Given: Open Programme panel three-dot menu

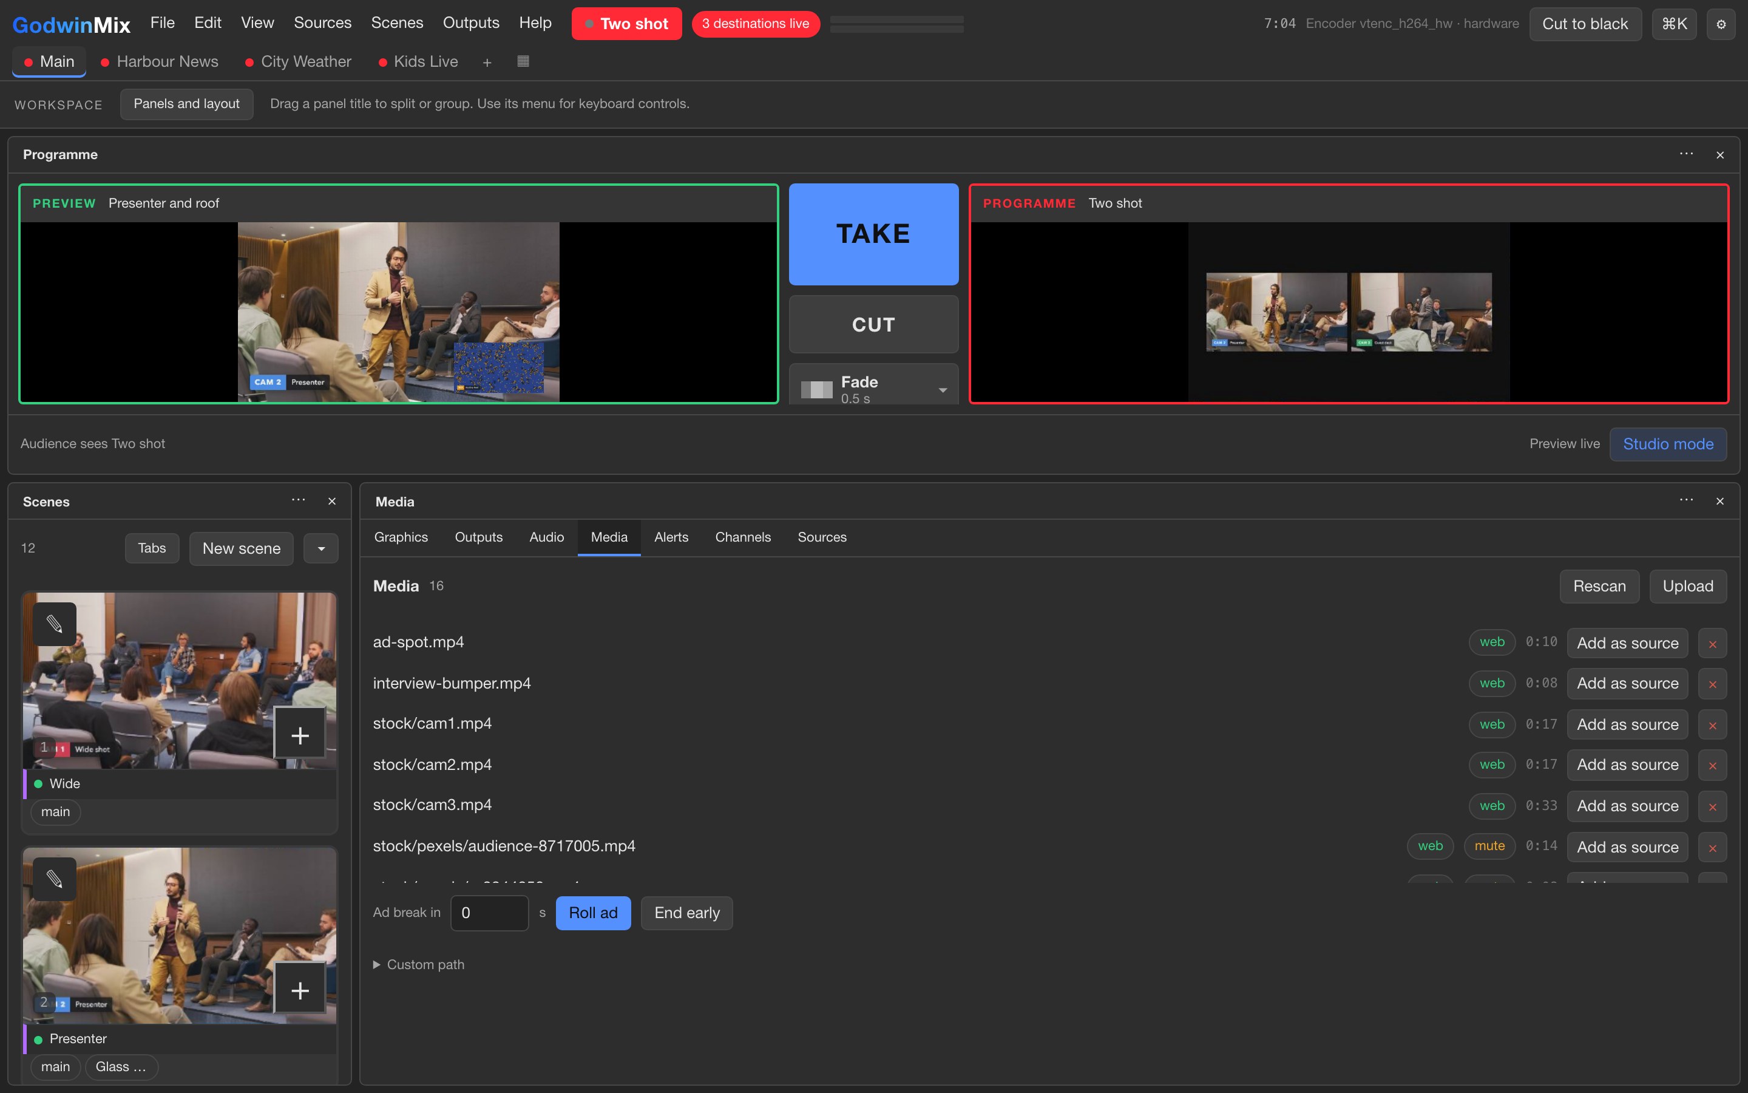Looking at the screenshot, I should (x=1686, y=154).
